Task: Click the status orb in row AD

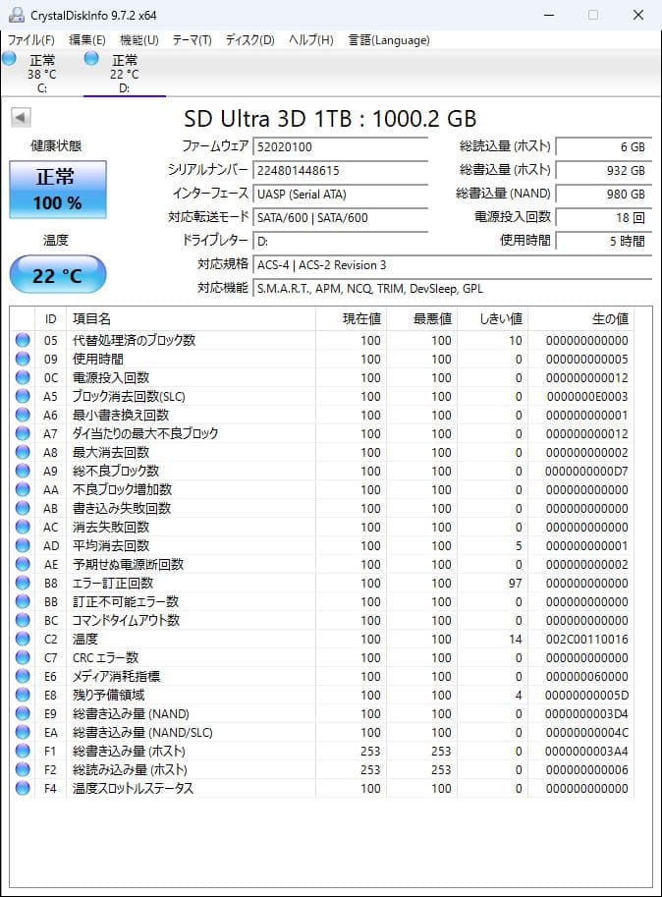Action: click(23, 545)
